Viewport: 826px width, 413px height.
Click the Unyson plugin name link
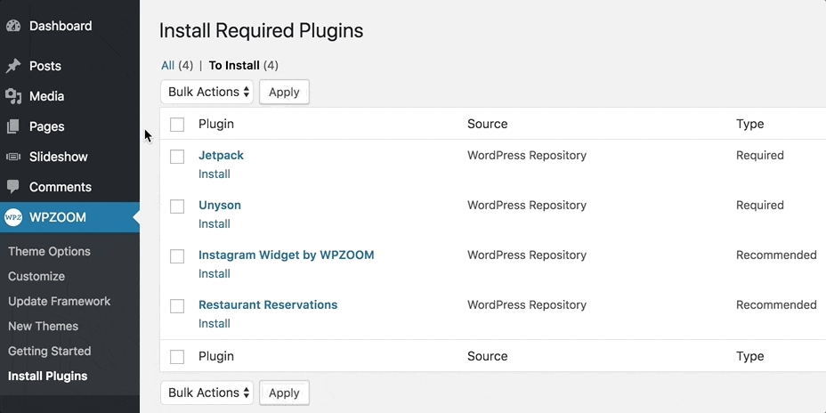tap(220, 205)
